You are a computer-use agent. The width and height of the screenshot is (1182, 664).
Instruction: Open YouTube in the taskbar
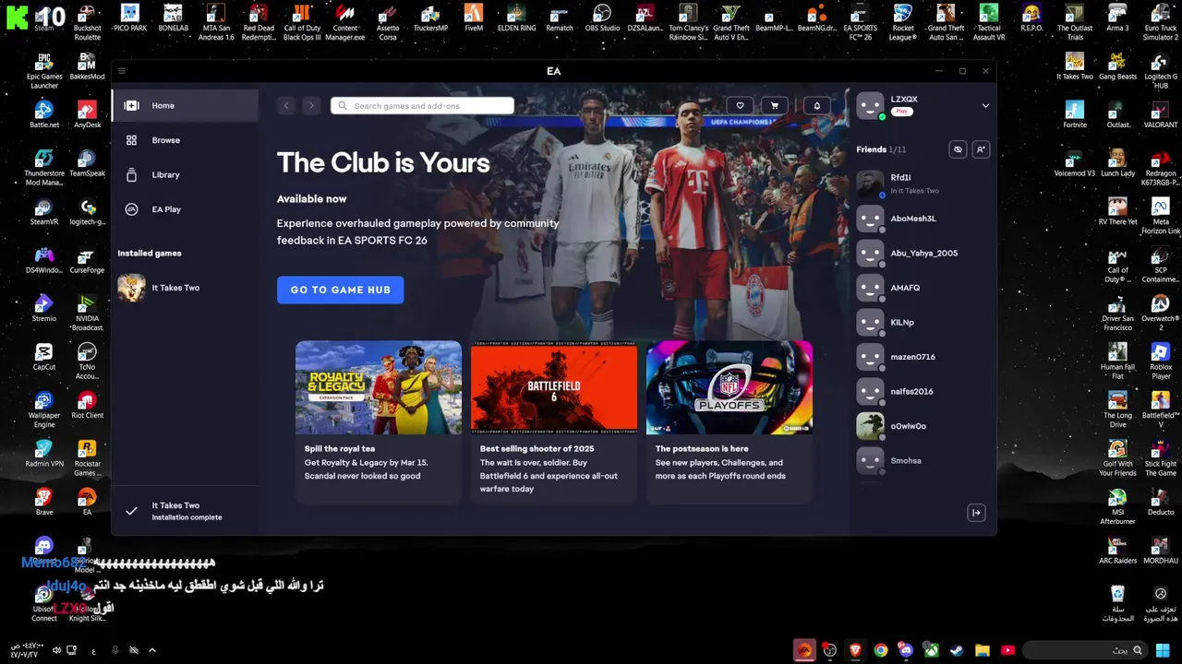tap(1007, 650)
